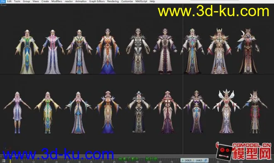Open the File menu
Screen dimensions: 274x163
(x=3, y=1)
